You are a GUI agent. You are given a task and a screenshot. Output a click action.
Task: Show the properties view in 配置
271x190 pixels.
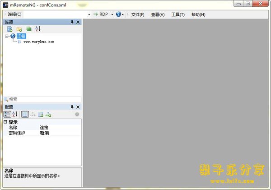tap(25, 114)
